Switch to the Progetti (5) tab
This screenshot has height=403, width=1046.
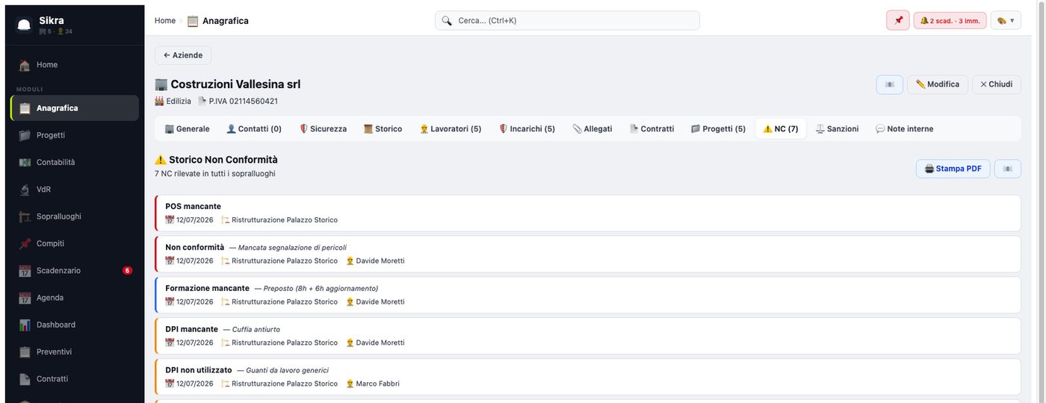pos(718,129)
